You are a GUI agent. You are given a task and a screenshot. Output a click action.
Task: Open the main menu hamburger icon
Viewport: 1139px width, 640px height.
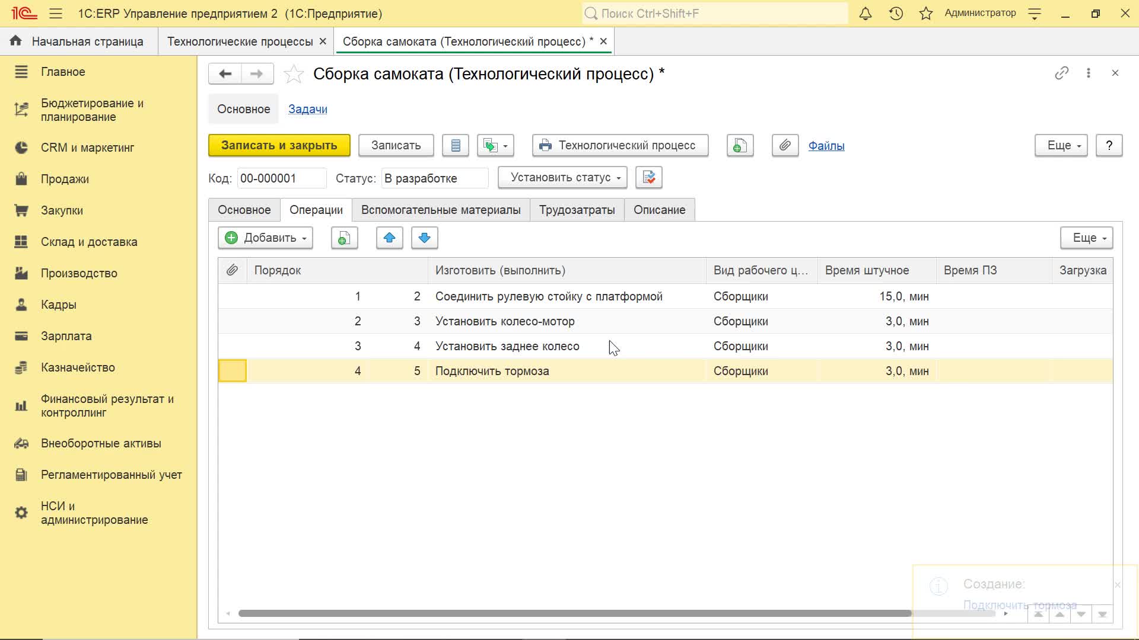click(56, 14)
